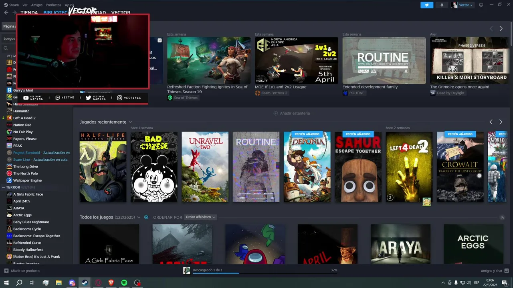
Task: Select April 24th in the sidebar
Action: click(21, 201)
